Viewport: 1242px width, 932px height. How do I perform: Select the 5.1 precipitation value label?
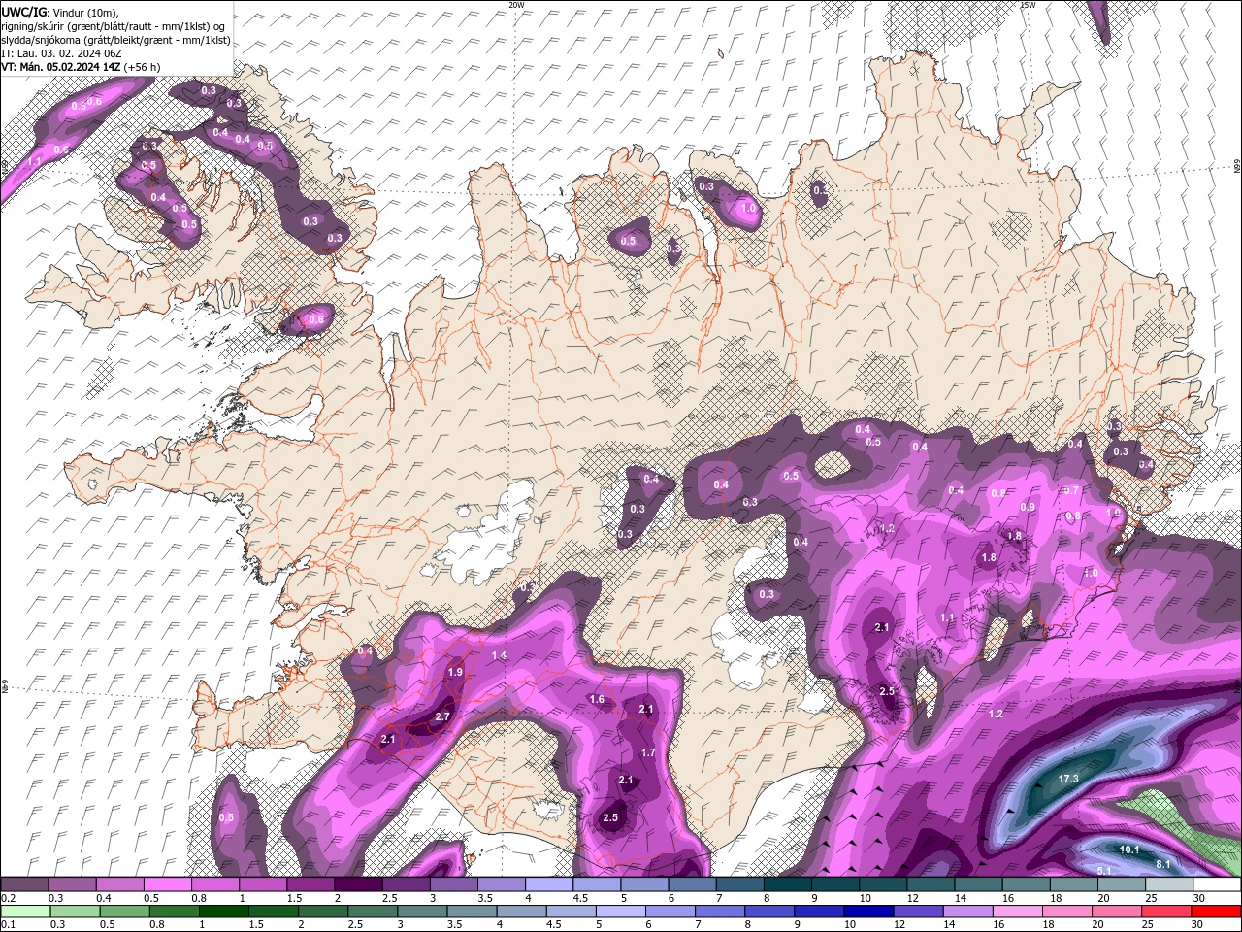coord(1104,871)
